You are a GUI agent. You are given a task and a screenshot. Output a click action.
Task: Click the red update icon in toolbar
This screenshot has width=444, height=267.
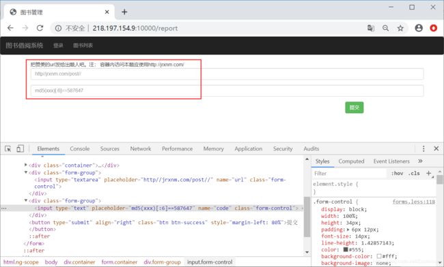point(433,28)
